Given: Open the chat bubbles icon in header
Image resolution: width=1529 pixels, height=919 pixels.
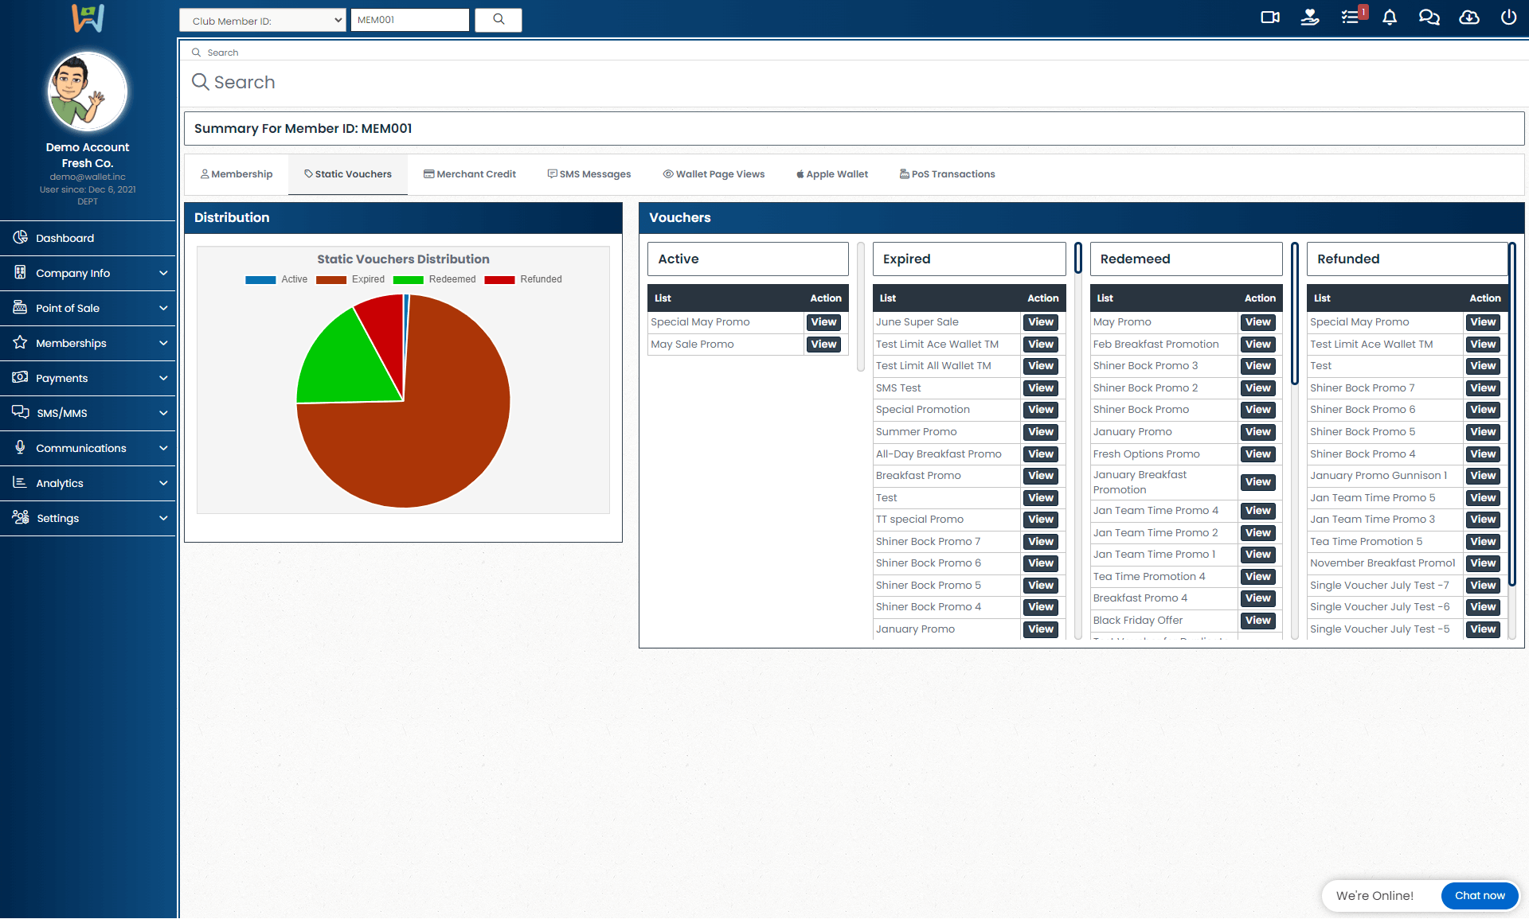Looking at the screenshot, I should 1429,18.
